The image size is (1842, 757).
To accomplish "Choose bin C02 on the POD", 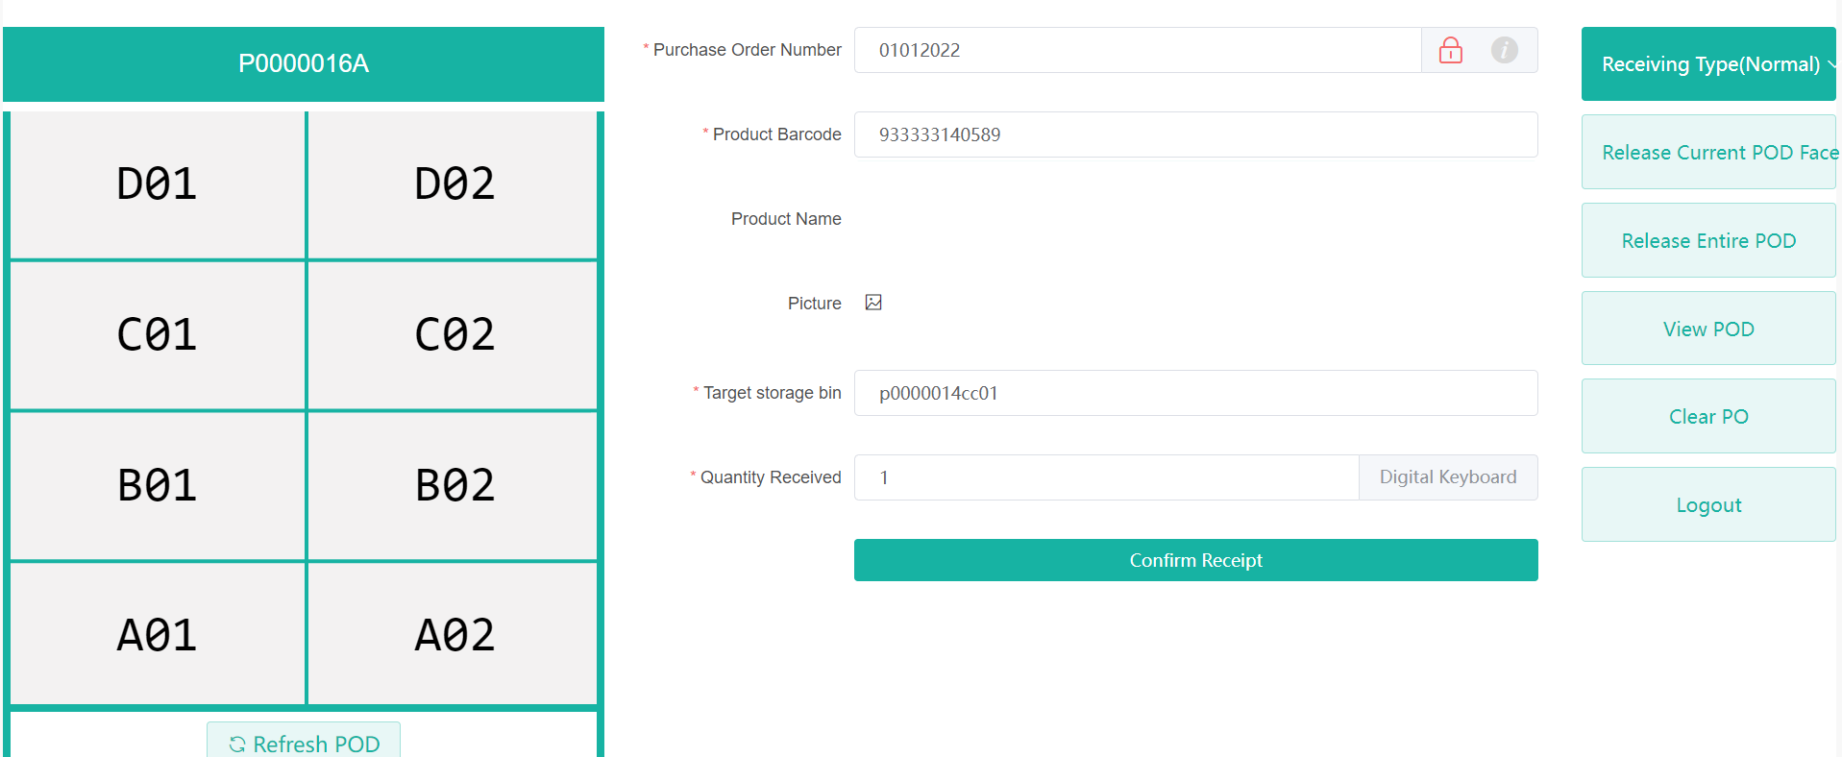I will 454,335.
